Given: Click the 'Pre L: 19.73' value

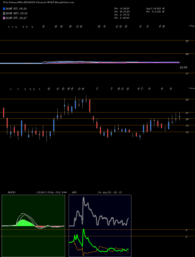Looking at the screenshot, I should point(122,15).
